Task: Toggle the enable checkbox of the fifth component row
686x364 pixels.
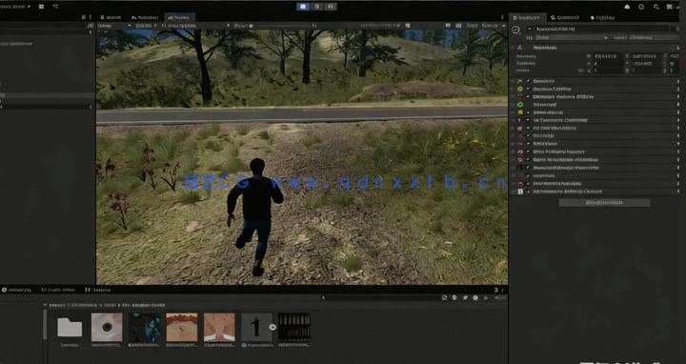Action: point(528,112)
